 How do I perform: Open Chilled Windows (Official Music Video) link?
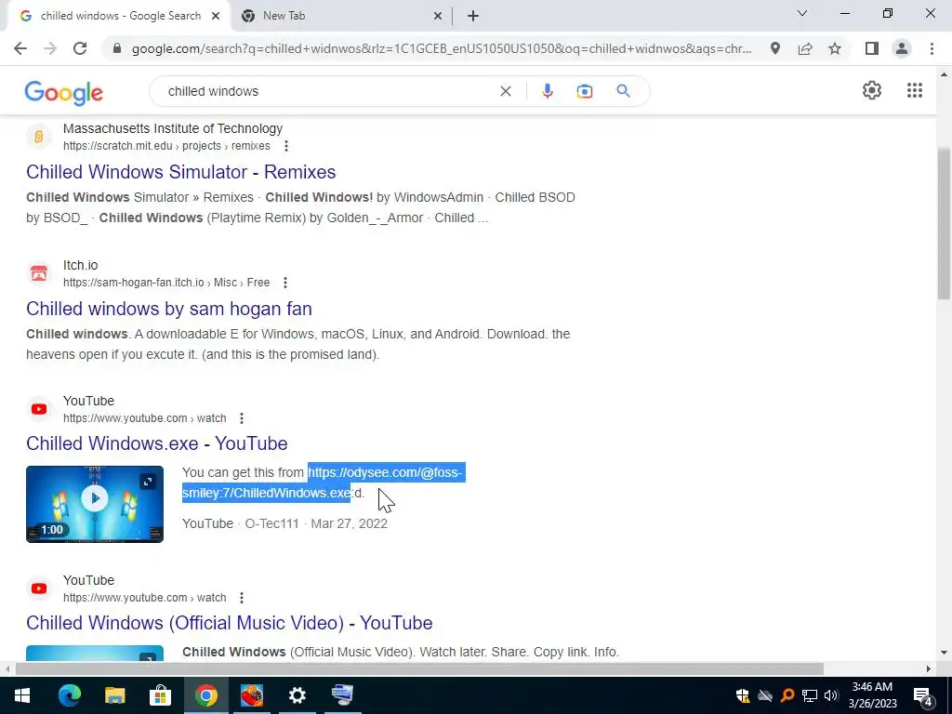coord(230,623)
